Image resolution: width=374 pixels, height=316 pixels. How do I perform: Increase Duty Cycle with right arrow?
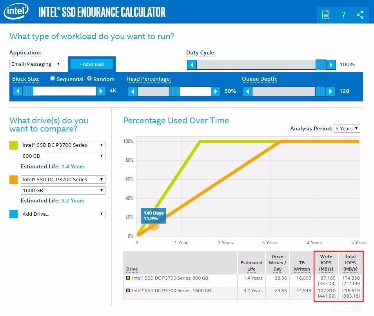click(331, 65)
